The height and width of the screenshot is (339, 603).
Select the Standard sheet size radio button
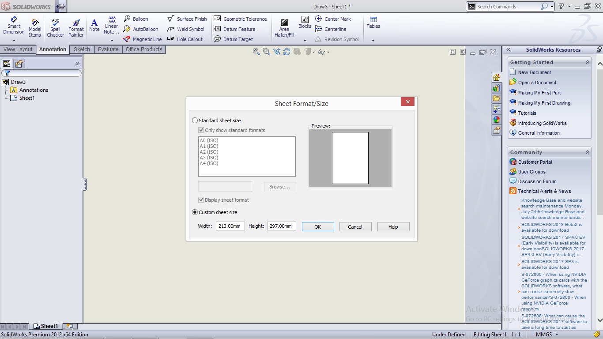click(195, 120)
